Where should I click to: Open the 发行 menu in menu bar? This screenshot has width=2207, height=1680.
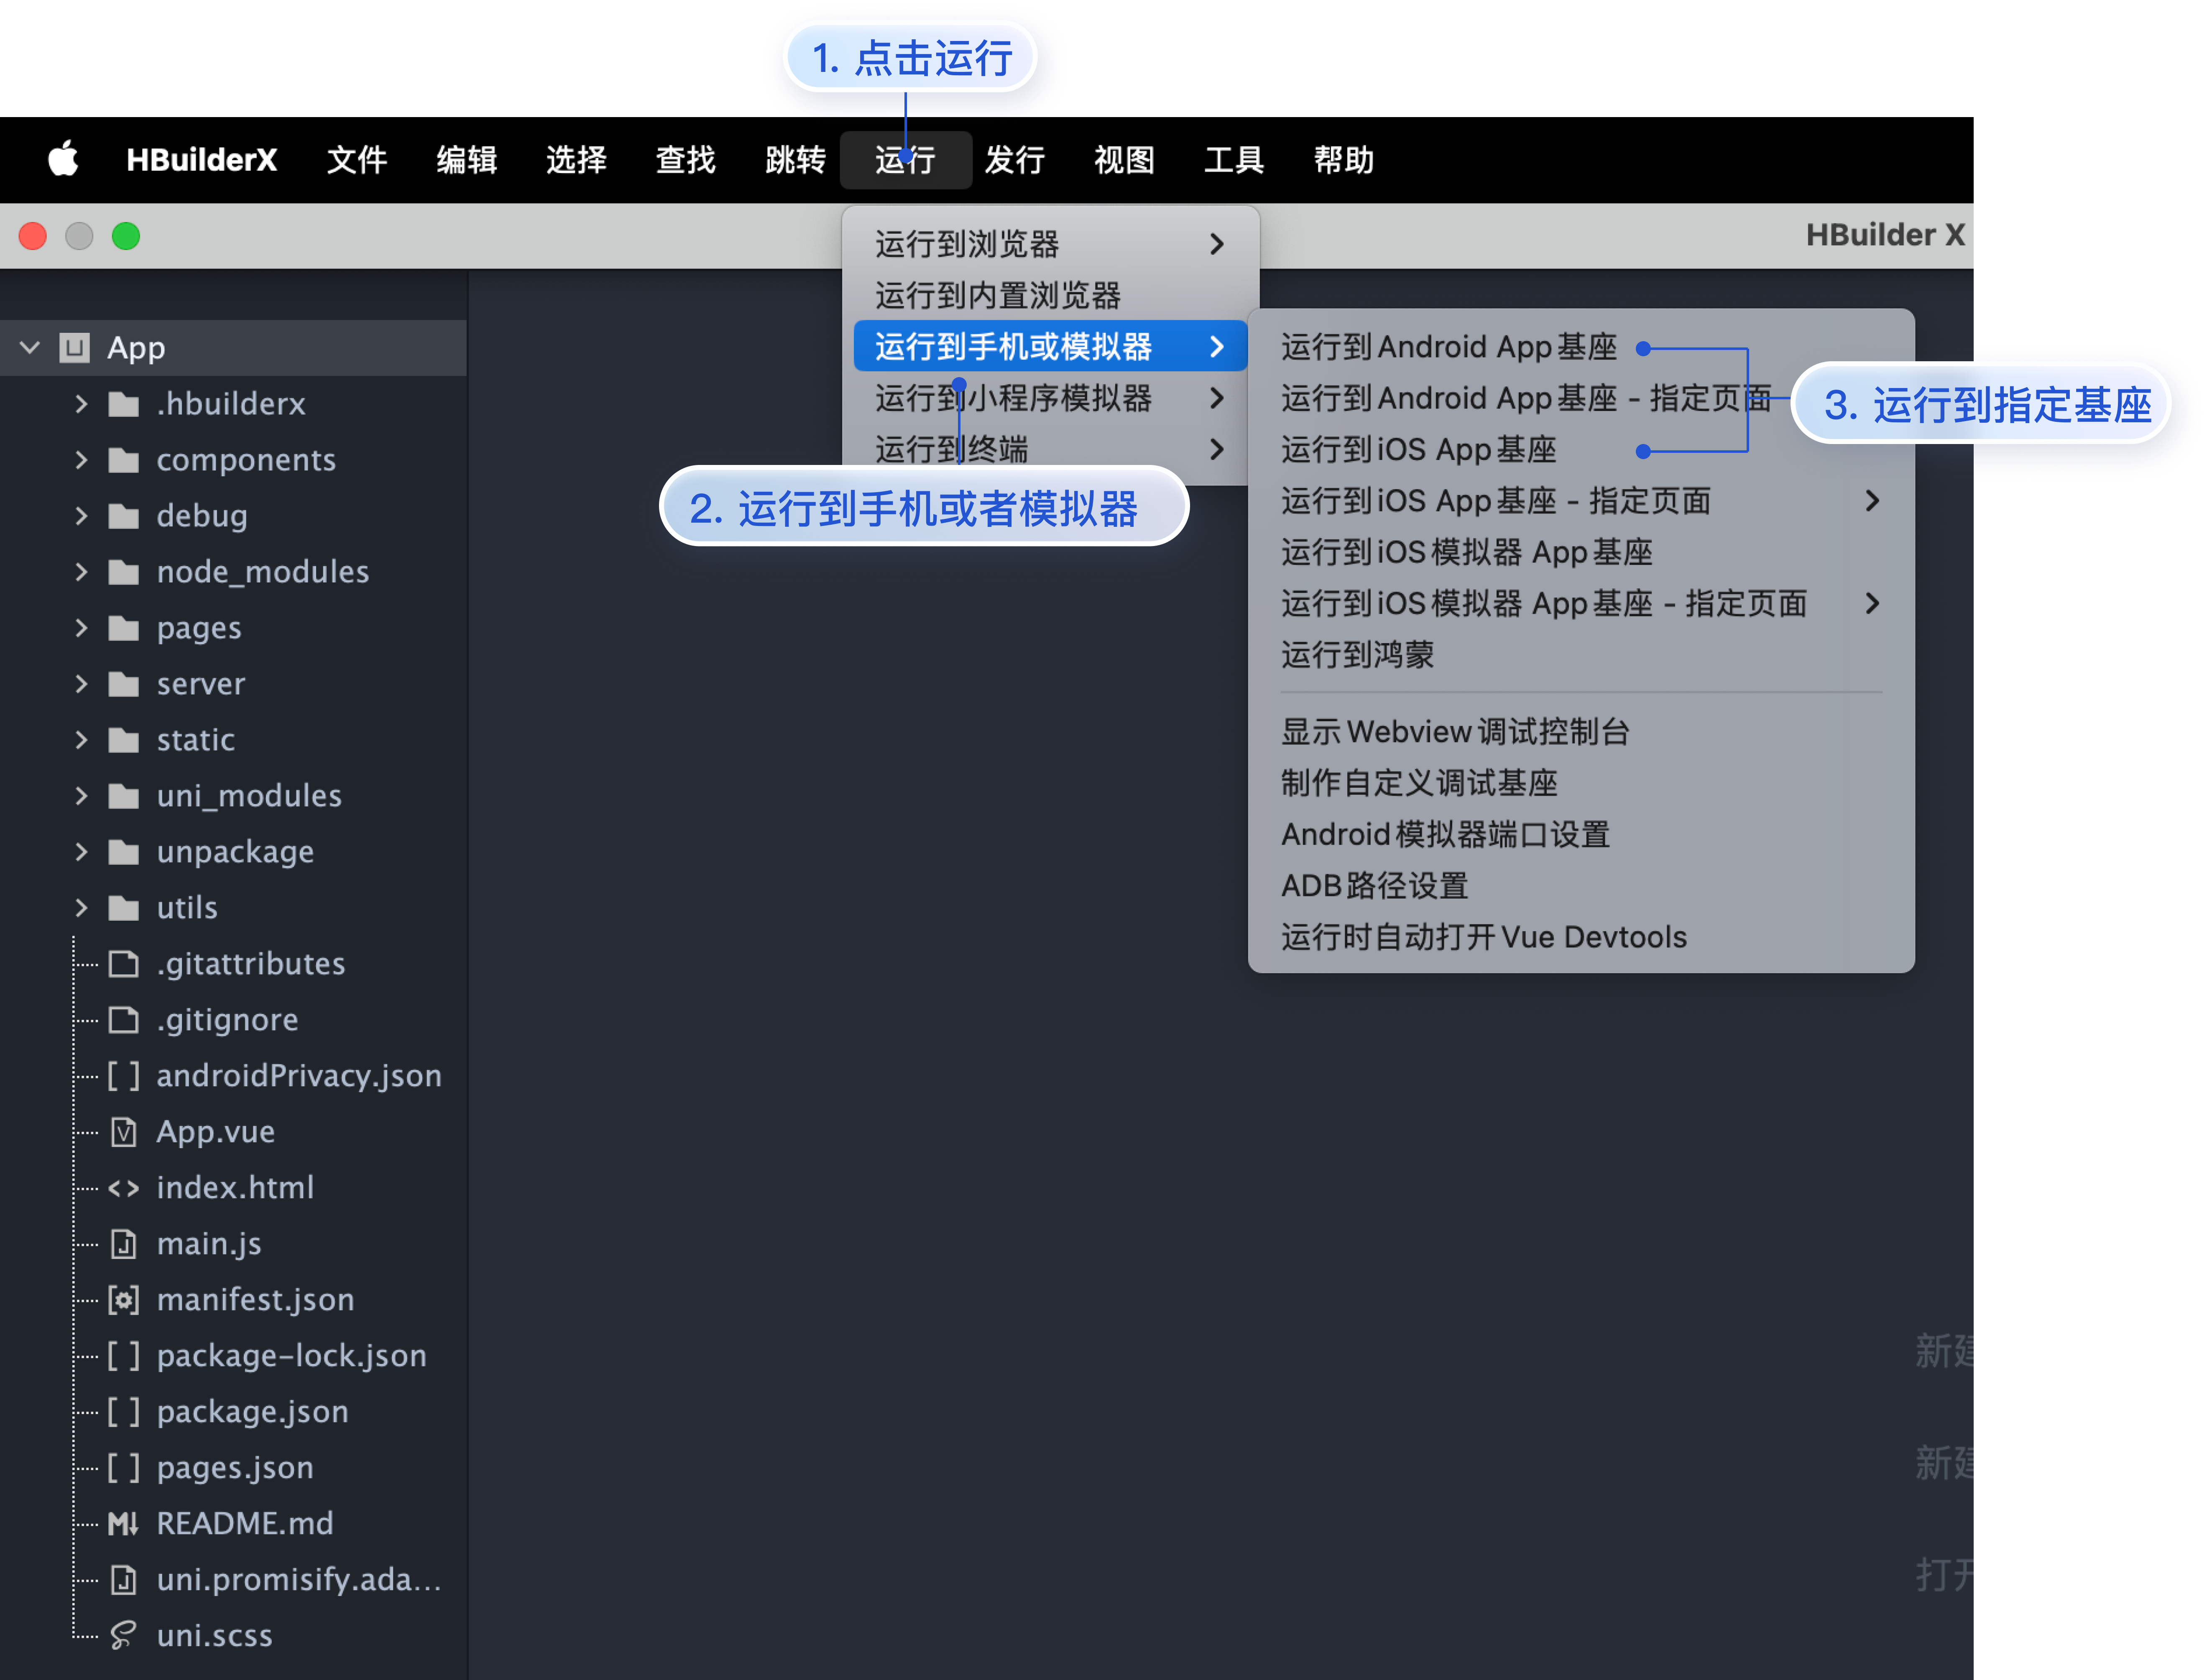pyautogui.click(x=1014, y=160)
